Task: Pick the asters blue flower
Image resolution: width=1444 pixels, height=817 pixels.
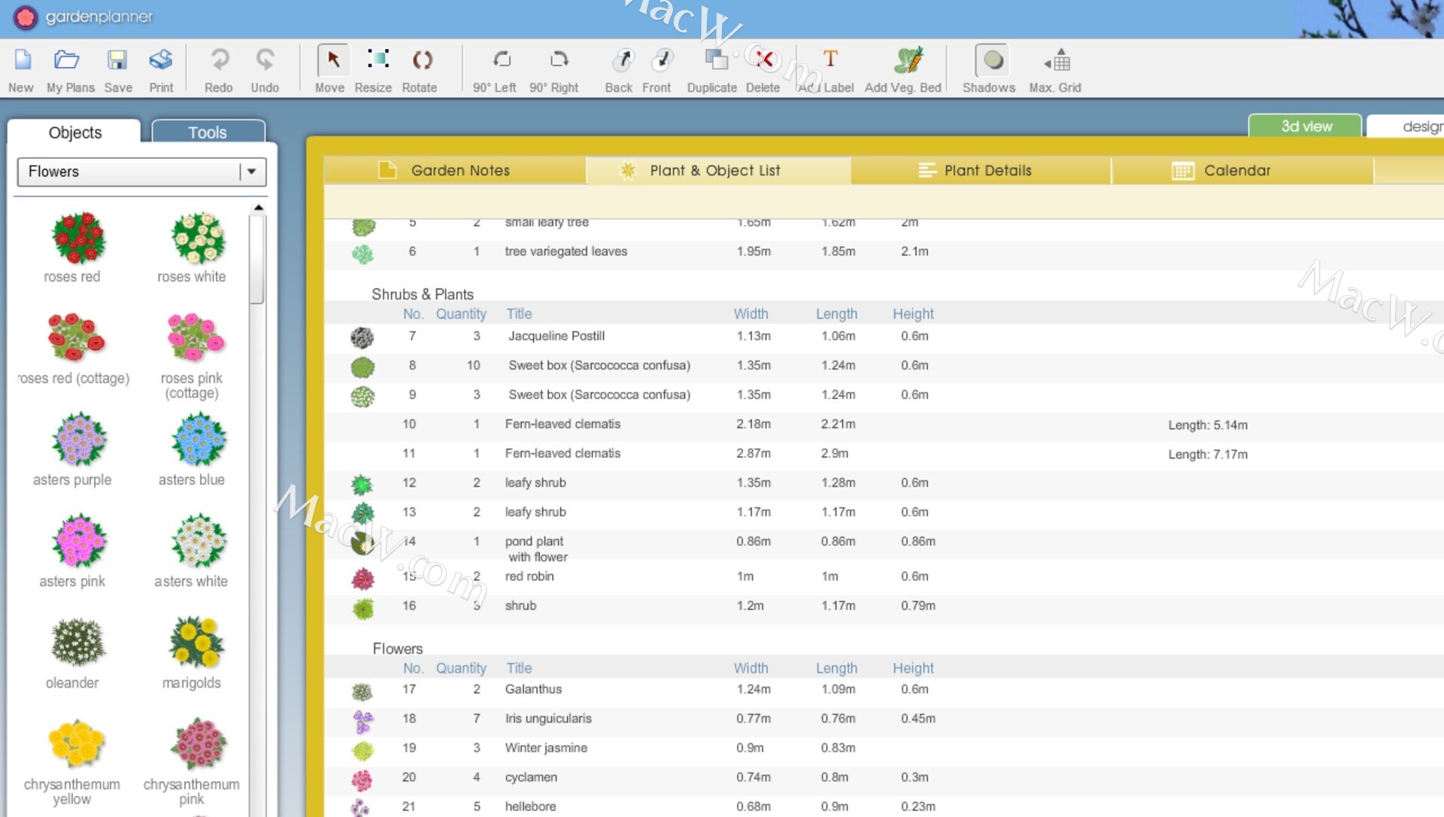Action: [197, 441]
